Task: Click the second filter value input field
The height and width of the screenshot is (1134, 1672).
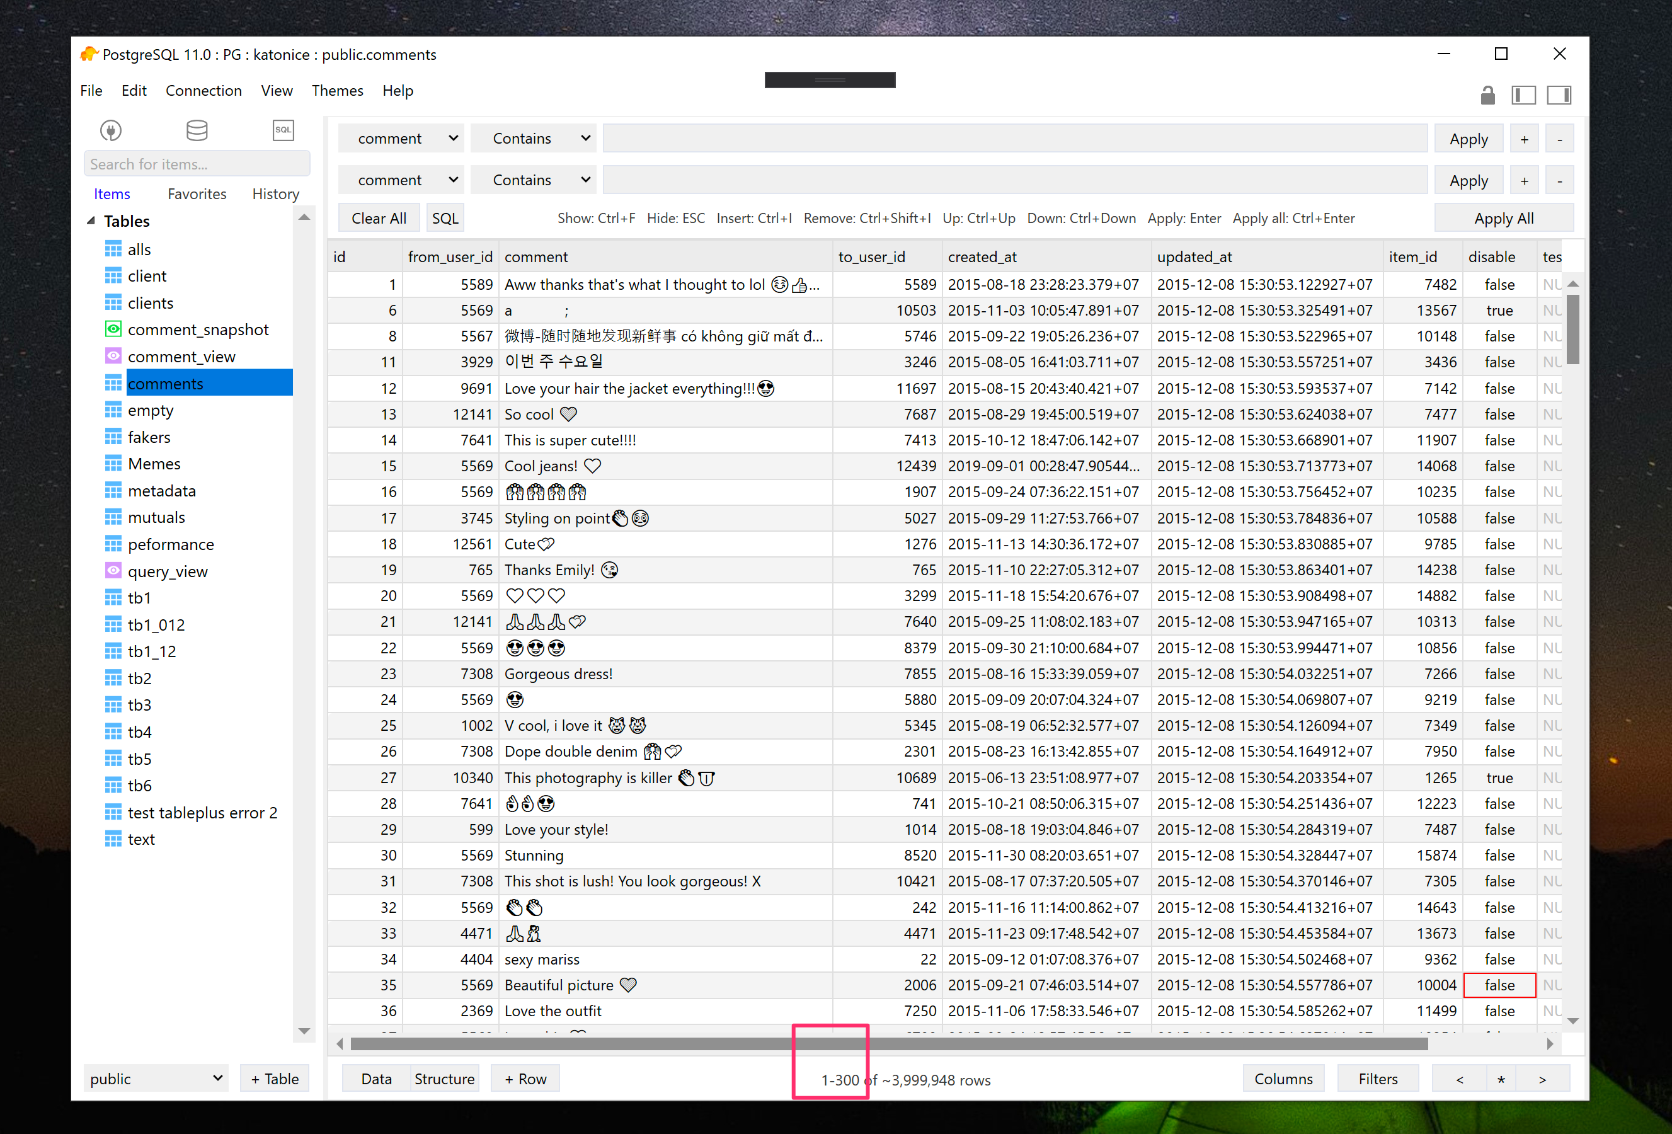Action: tap(1014, 180)
